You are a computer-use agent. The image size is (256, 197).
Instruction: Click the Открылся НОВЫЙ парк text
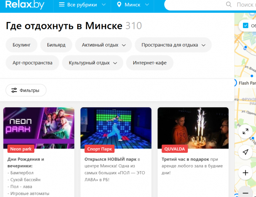point(110,159)
